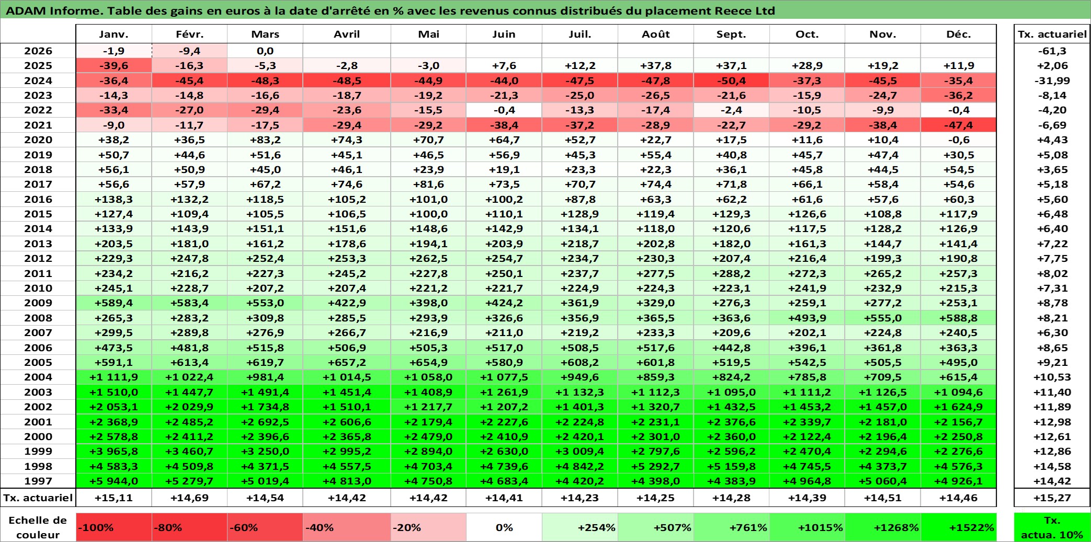1091x542 pixels.
Task: Click cell value +2 479,0 for May 2000
Action: [428, 436]
